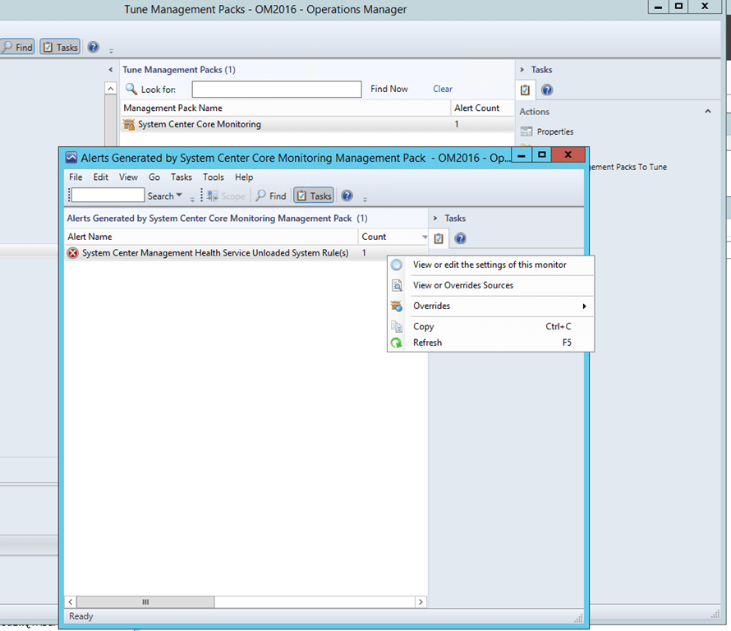
Task: Click View or Overrides Sources icon
Action: (396, 285)
